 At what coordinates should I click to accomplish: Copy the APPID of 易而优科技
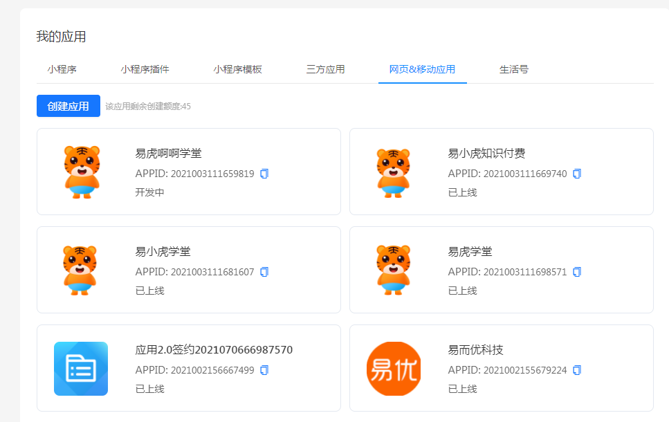576,370
